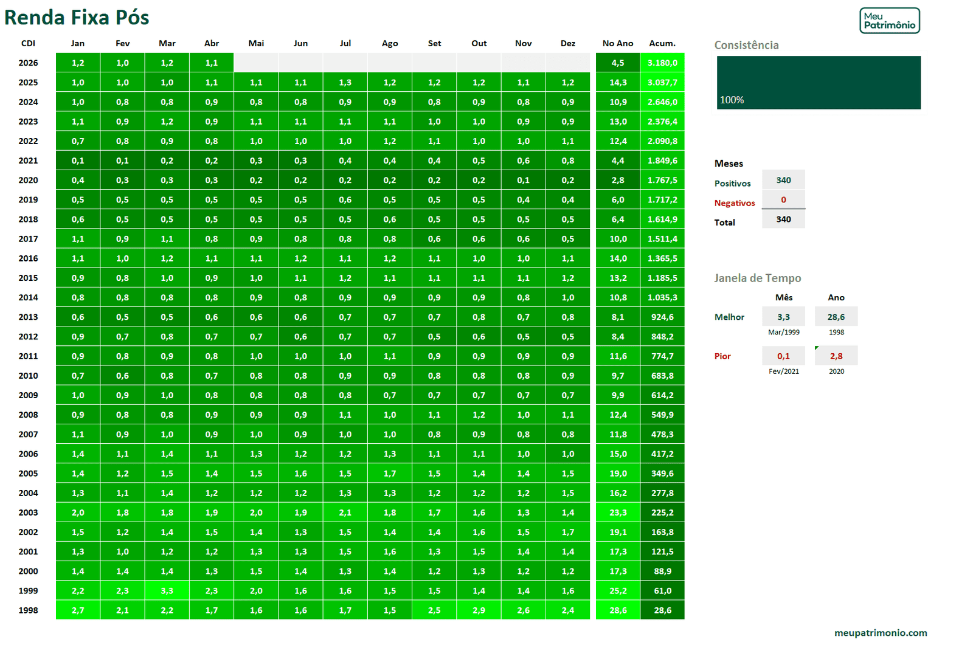973x659 pixels.
Task: Click the Acum. column header
Action: click(x=662, y=43)
